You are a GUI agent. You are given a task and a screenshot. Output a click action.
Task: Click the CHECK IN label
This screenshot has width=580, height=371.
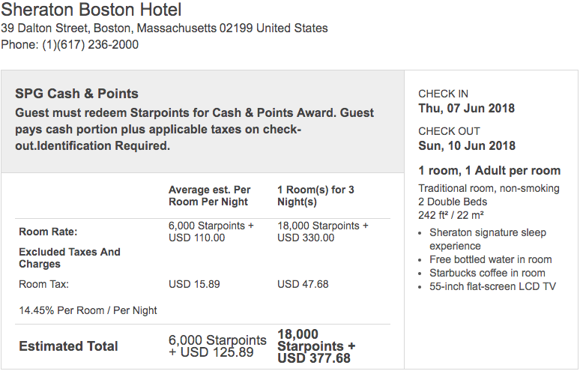(443, 94)
